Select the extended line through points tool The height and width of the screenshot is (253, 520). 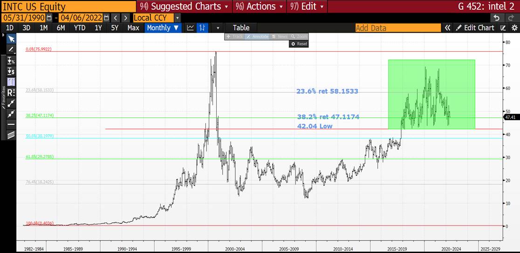click(11, 113)
